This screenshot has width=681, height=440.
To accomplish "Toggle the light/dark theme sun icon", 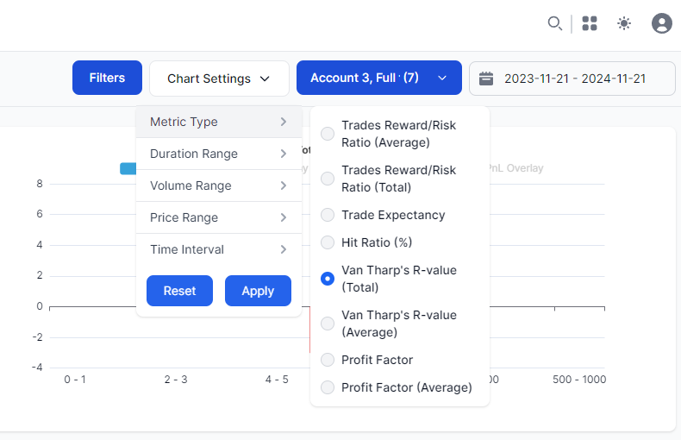I will tap(624, 23).
